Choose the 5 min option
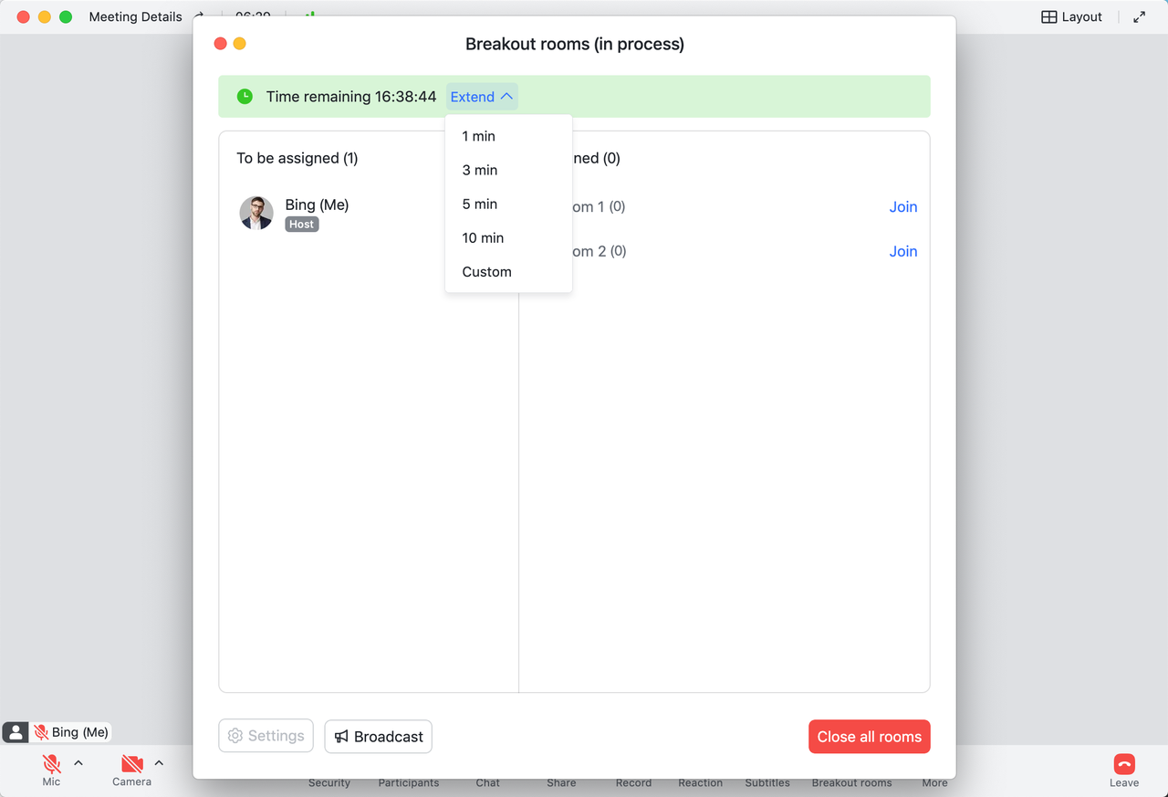The height and width of the screenshot is (797, 1168). pyautogui.click(x=480, y=204)
